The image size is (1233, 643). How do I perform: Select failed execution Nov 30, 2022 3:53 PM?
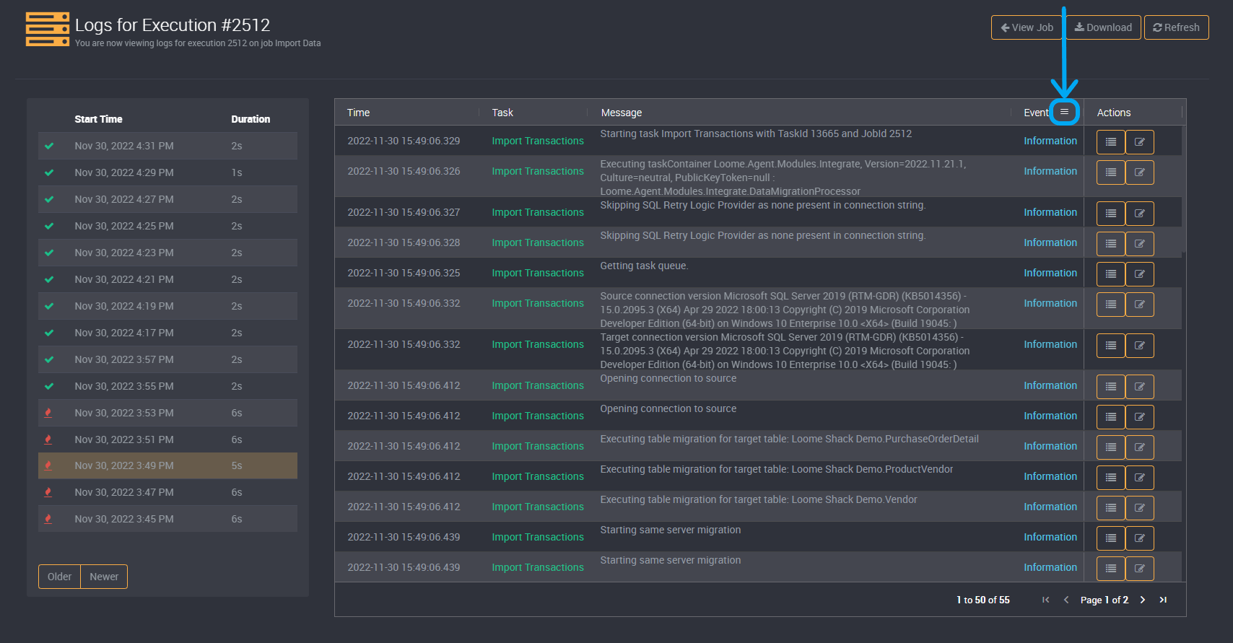167,413
